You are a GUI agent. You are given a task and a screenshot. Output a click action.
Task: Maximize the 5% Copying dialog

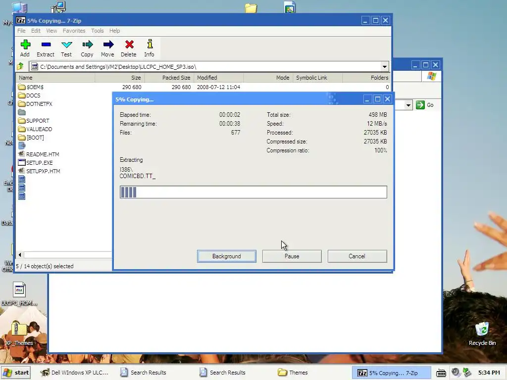click(377, 99)
